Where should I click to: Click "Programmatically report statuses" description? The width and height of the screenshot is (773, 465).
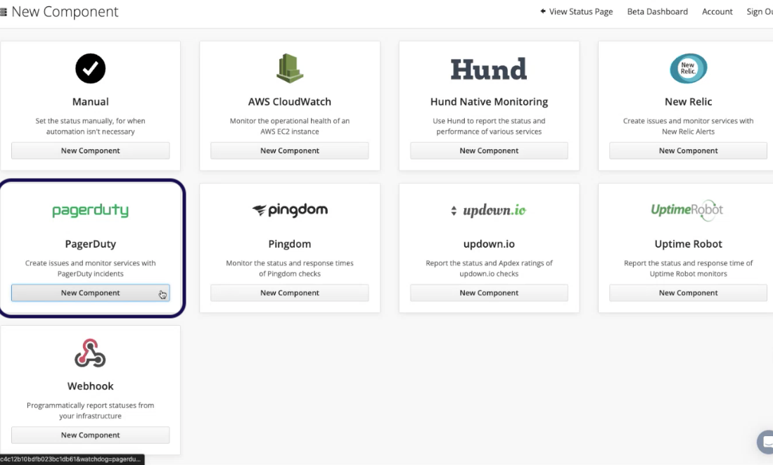[x=90, y=411]
